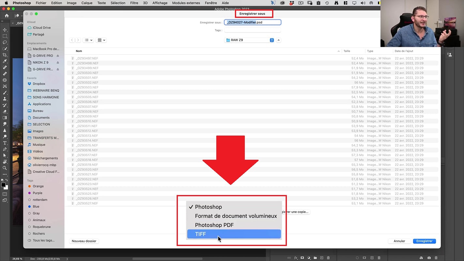The height and width of the screenshot is (261, 464).
Task: Select the Rectangular Marquee tool
Action: pyautogui.click(x=5, y=36)
